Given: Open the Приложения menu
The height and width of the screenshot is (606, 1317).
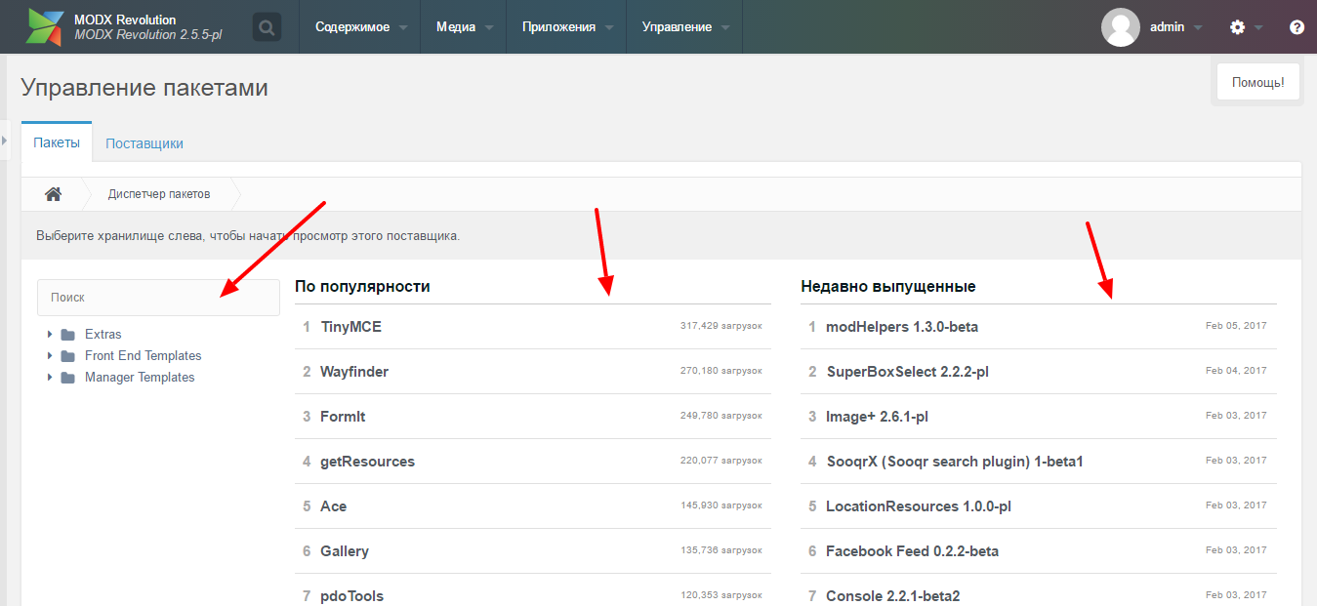Looking at the screenshot, I should pyautogui.click(x=567, y=27).
